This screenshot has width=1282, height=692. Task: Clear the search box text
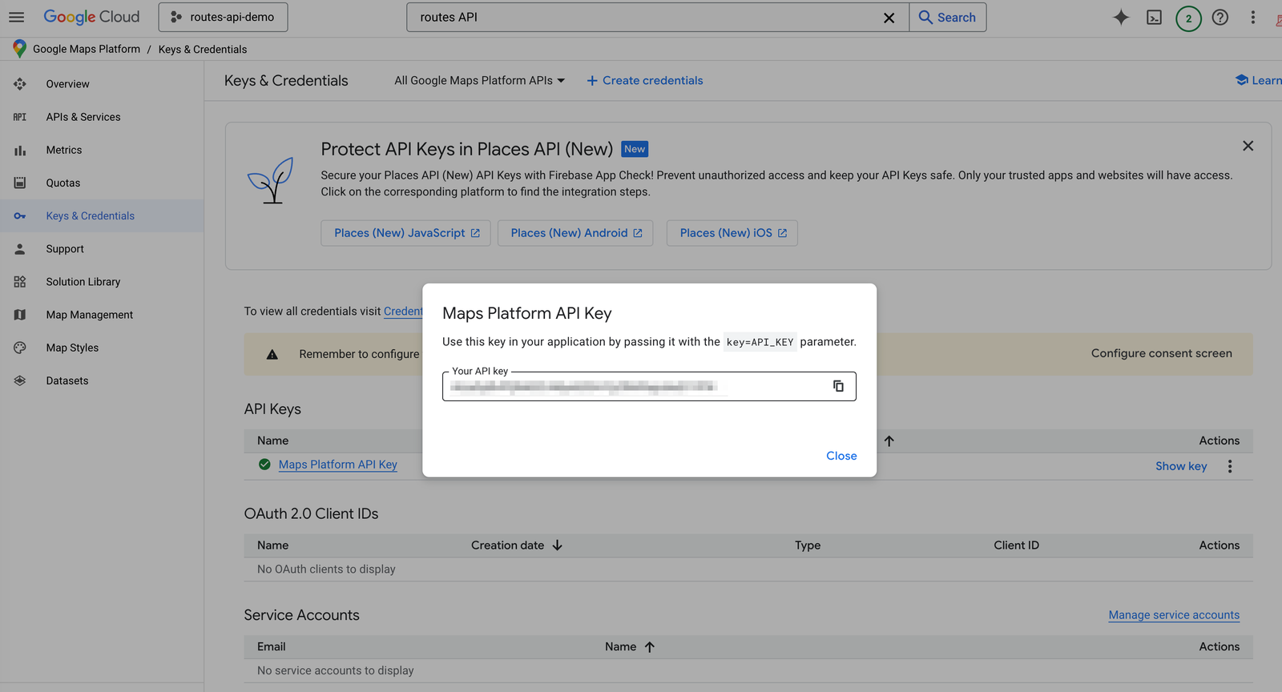point(889,18)
